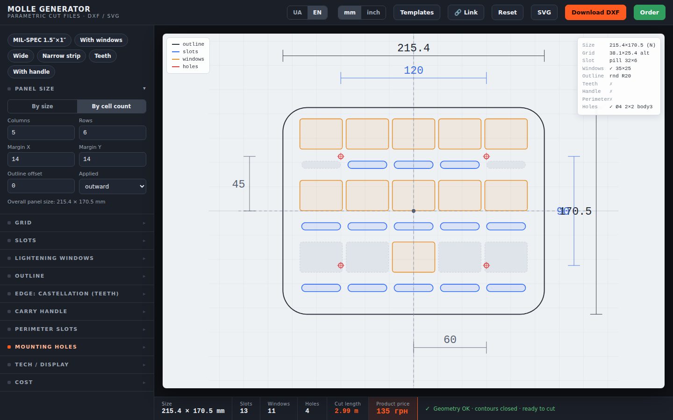Click the Rows input field
The width and height of the screenshot is (673, 420).
(x=113, y=133)
